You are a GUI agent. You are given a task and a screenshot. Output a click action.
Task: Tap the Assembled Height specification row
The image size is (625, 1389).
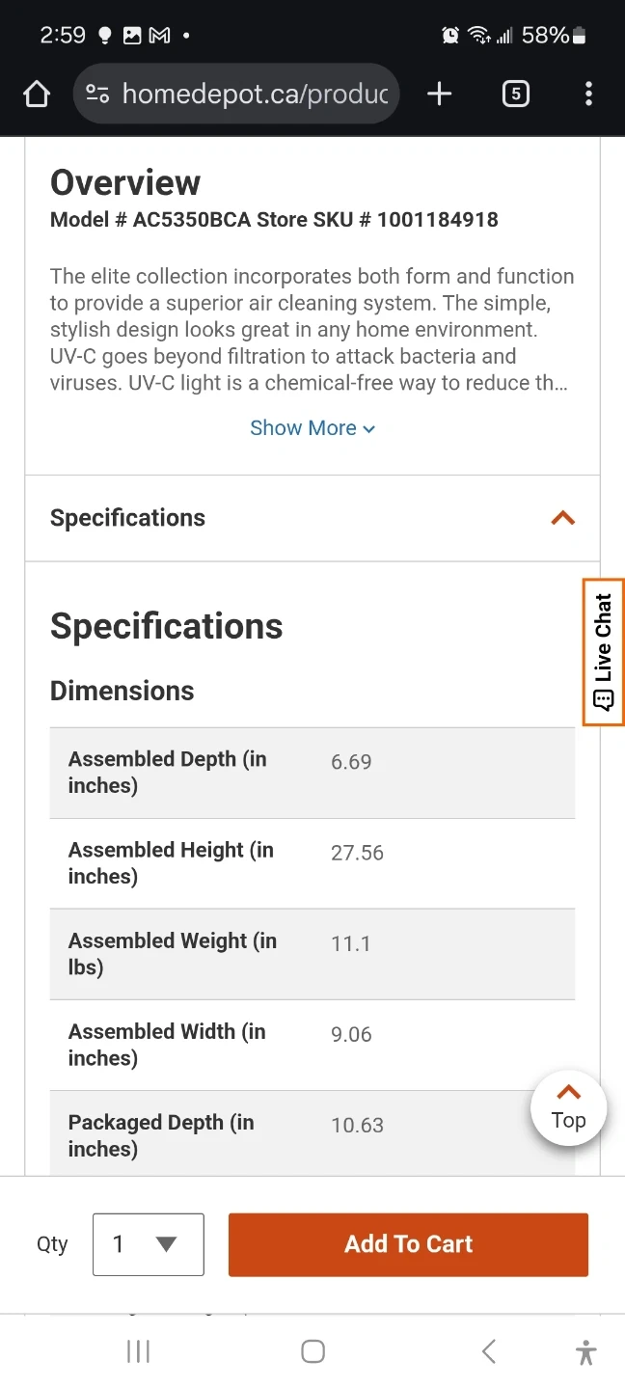click(x=312, y=863)
